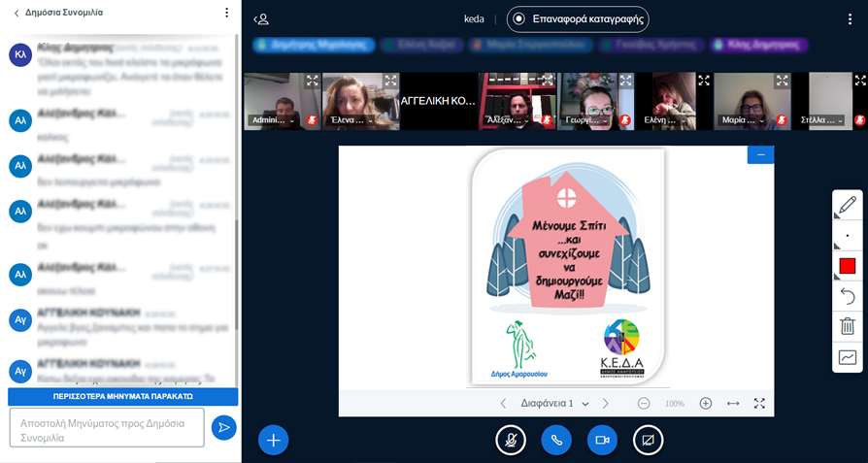This screenshot has width=868, height=463.
Task: Click the blue plus actions button
Action: pyautogui.click(x=273, y=440)
